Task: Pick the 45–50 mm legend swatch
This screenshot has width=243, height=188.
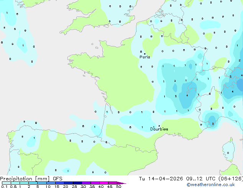Action: click(113, 183)
